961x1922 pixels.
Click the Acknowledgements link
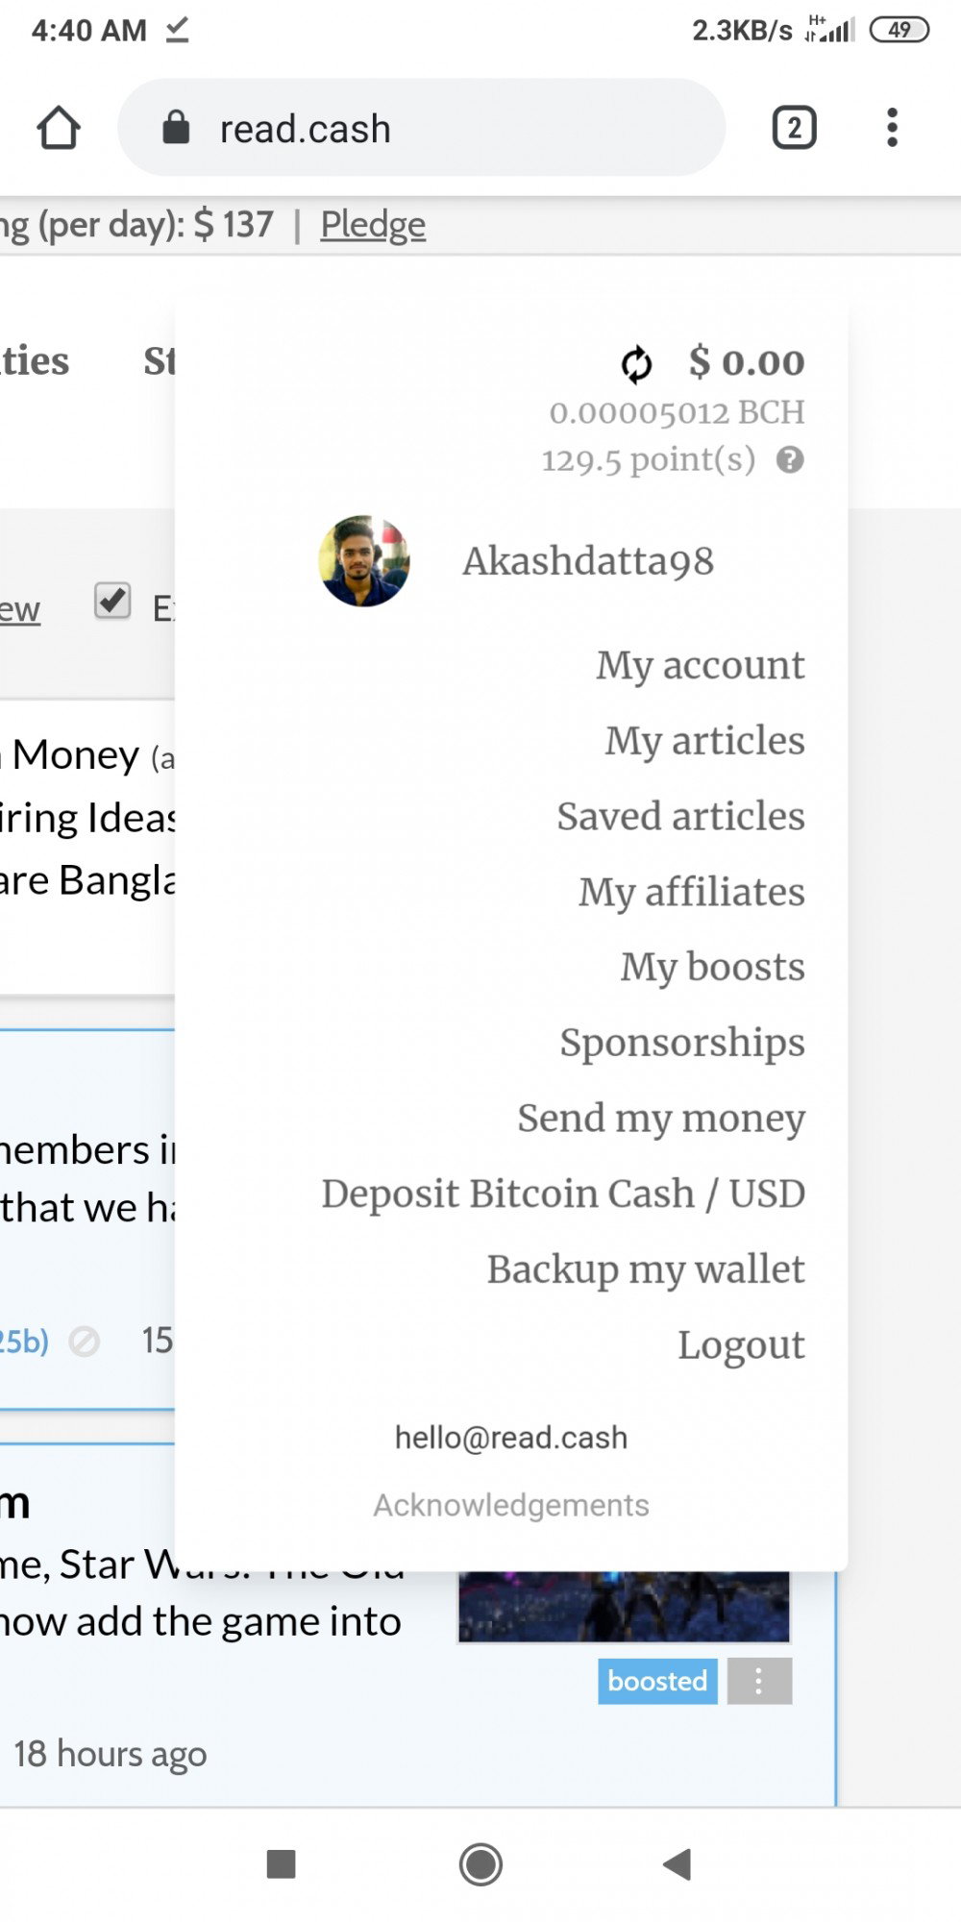click(511, 1505)
